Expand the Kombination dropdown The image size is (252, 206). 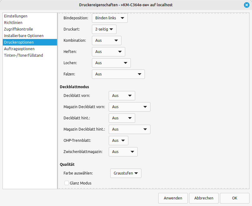[x=107, y=41]
